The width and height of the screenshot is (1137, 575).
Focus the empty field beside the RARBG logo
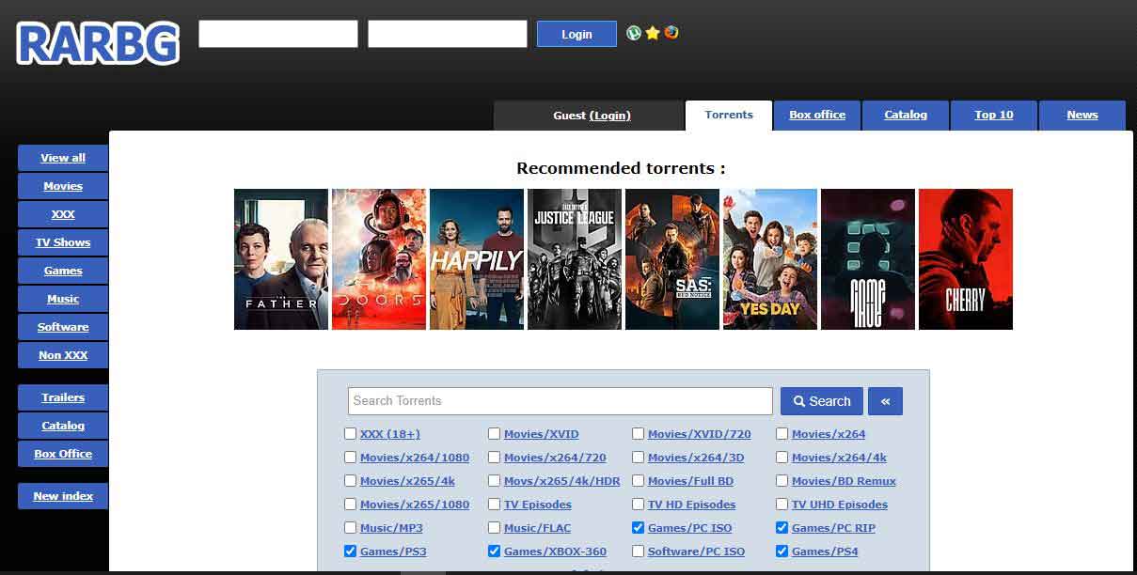point(278,34)
